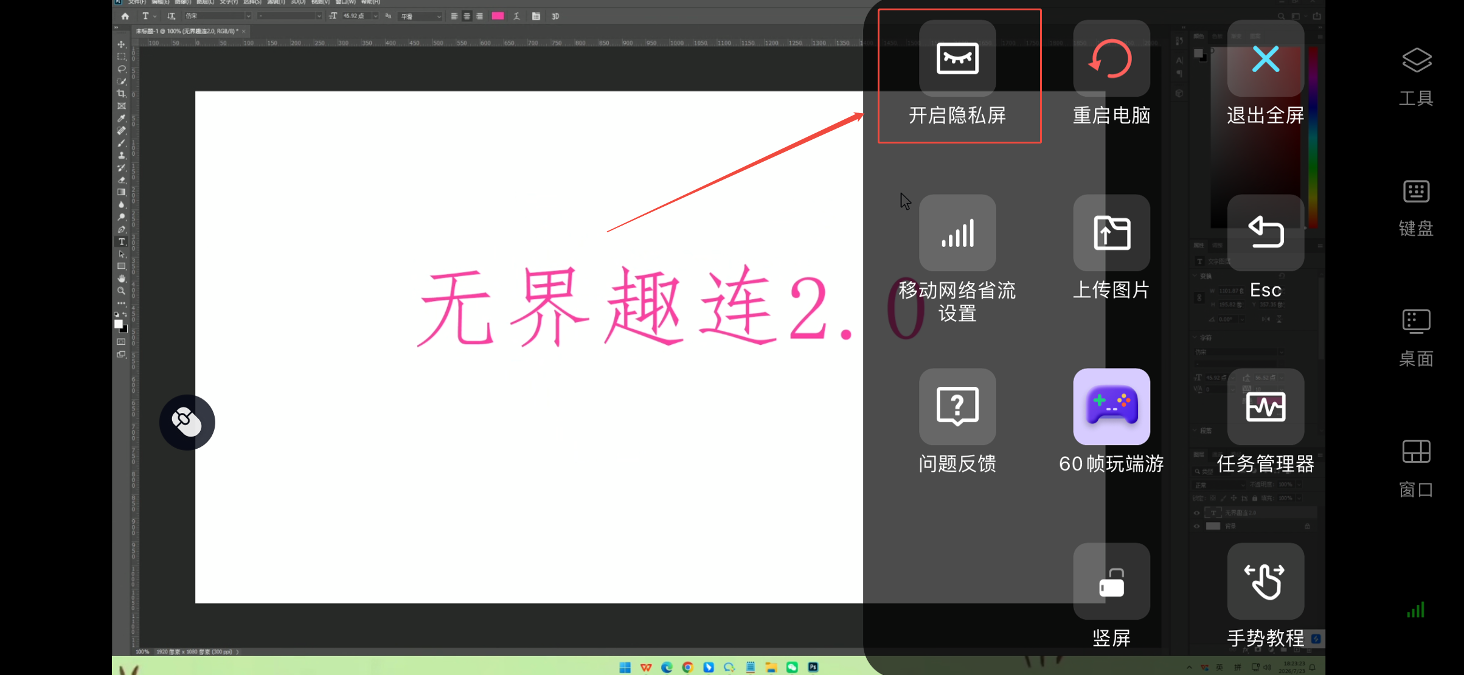The height and width of the screenshot is (675, 1464).
Task: Center-align the text
Action: 467,16
